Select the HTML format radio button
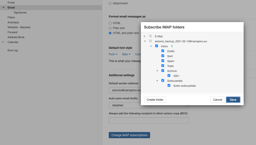The height and width of the screenshot is (145, 256). (x=110, y=23)
